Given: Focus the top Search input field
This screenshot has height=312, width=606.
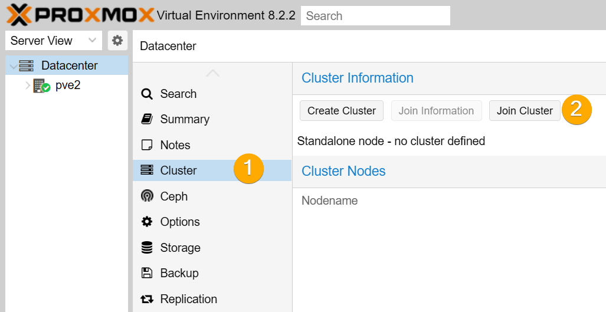Looking at the screenshot, I should pos(375,16).
